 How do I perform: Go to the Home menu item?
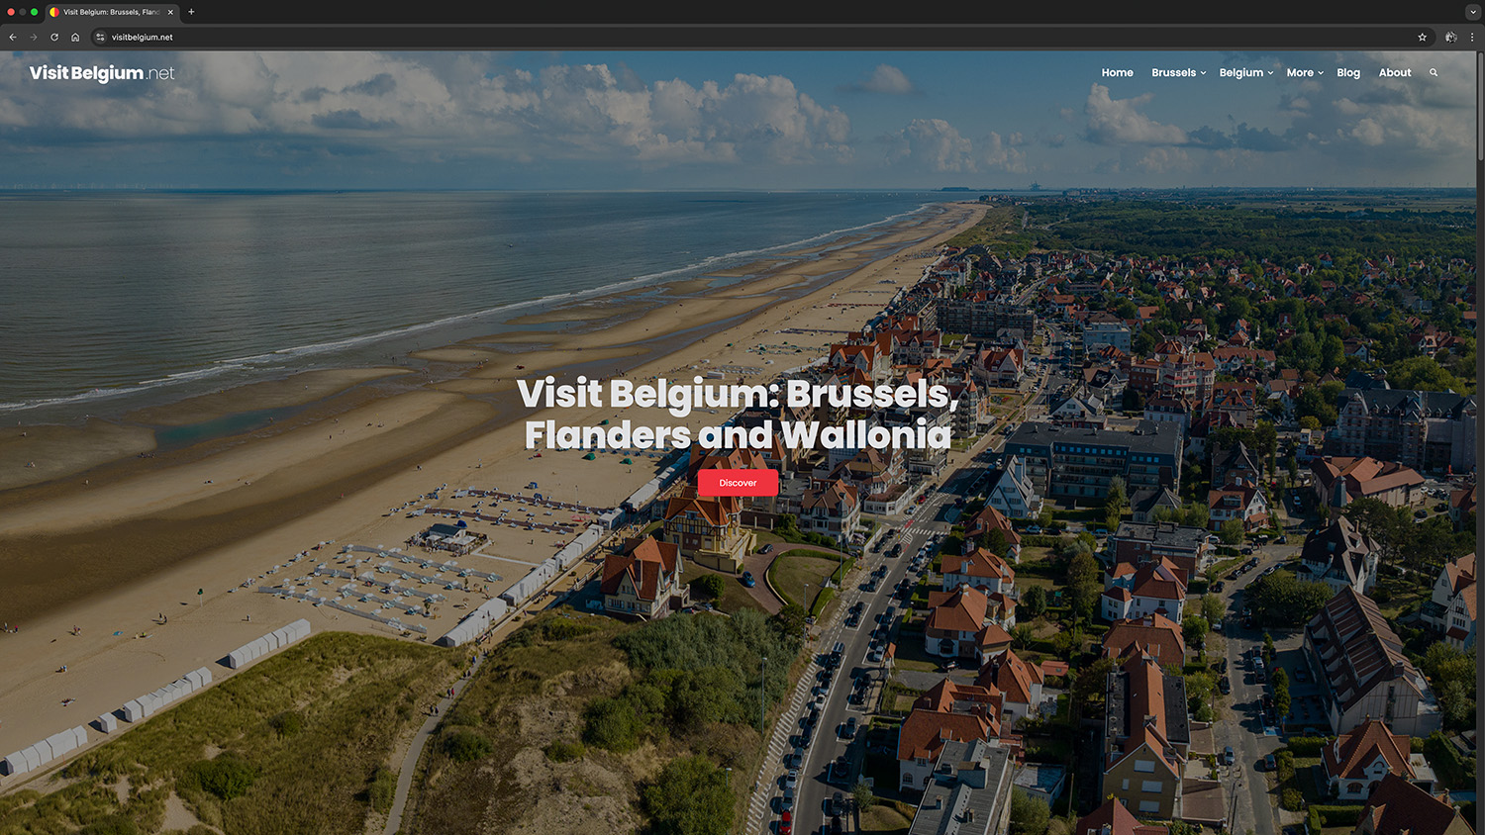[1118, 73]
